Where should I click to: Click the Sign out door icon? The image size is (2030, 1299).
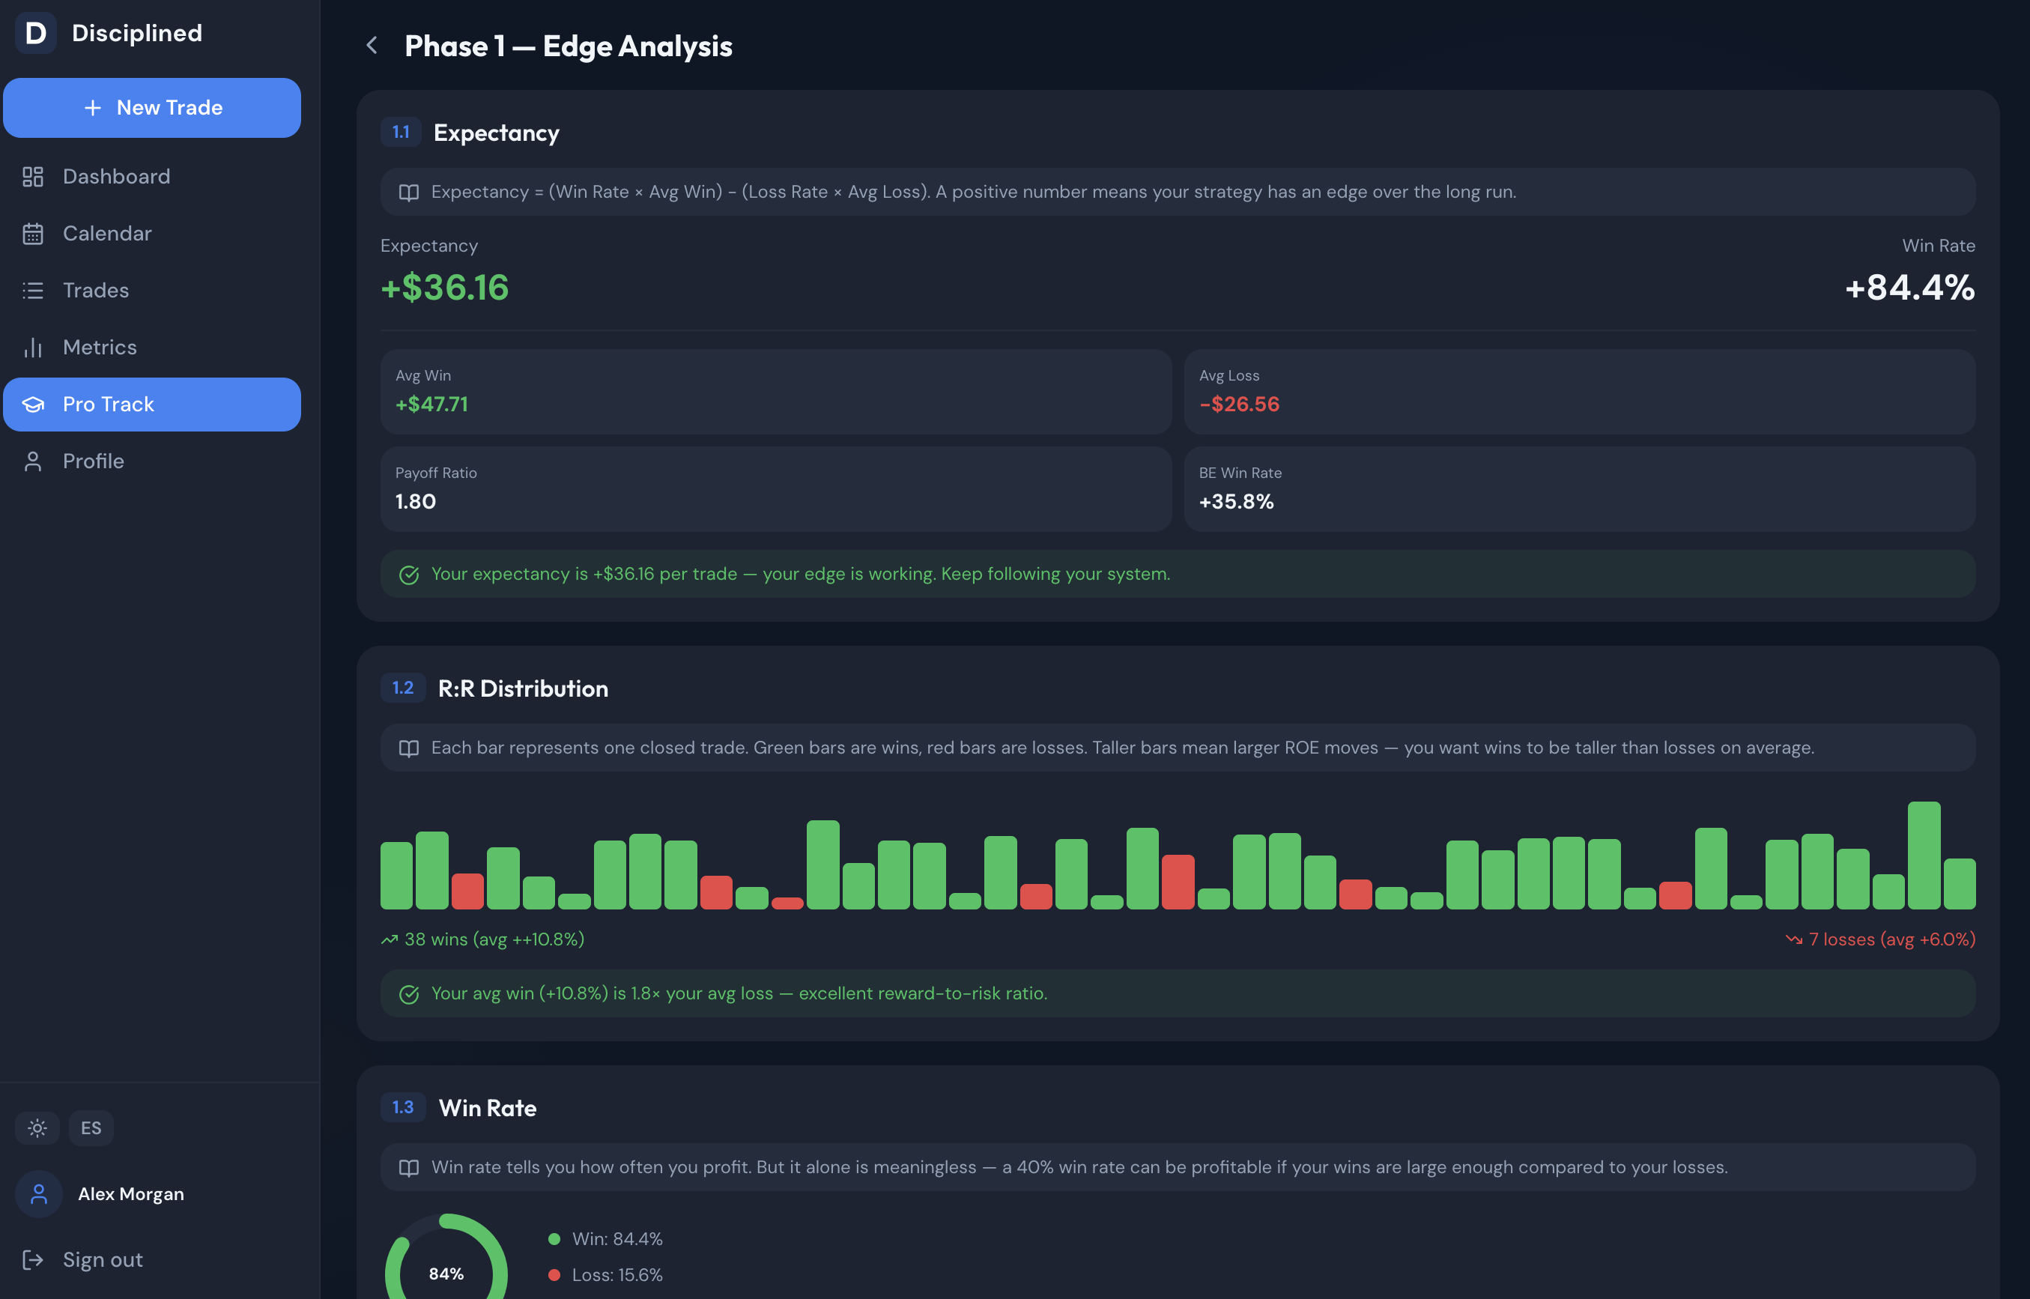(x=34, y=1259)
